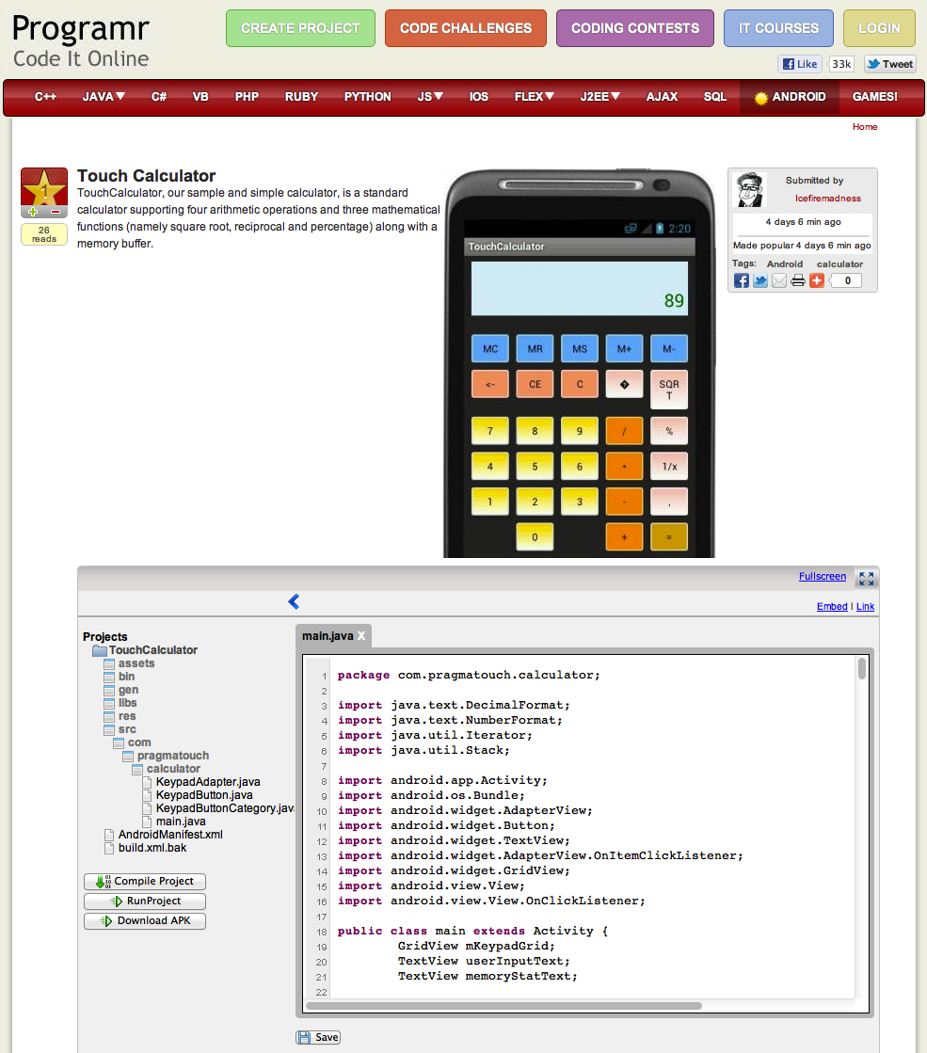Open the FLEX dropdown menu
The image size is (927, 1053).
pyautogui.click(x=534, y=97)
